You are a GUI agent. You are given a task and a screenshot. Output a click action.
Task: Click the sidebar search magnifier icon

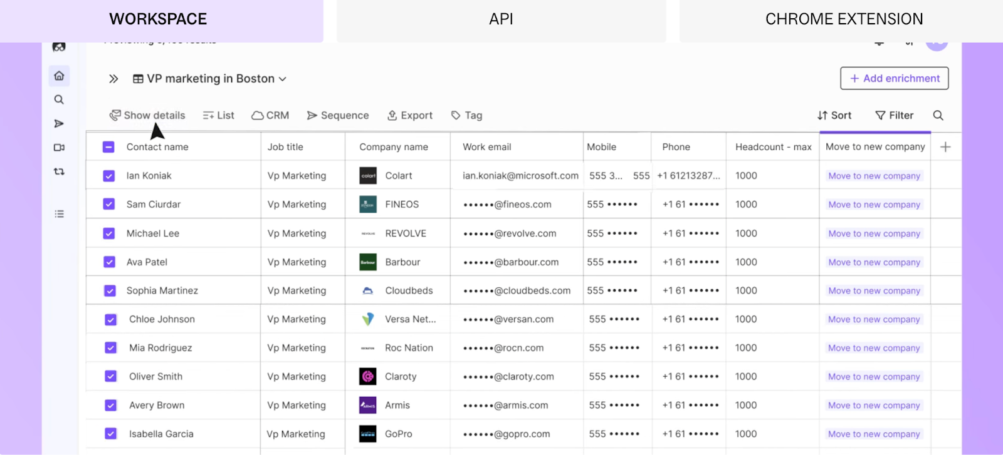[x=59, y=100]
